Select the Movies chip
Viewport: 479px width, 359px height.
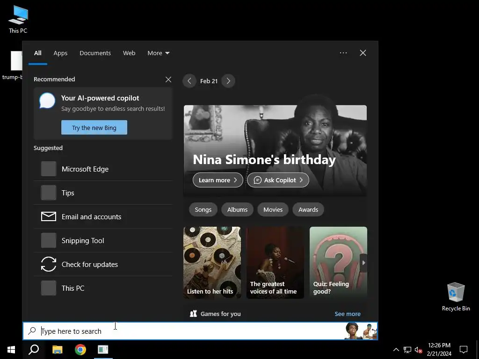(273, 210)
